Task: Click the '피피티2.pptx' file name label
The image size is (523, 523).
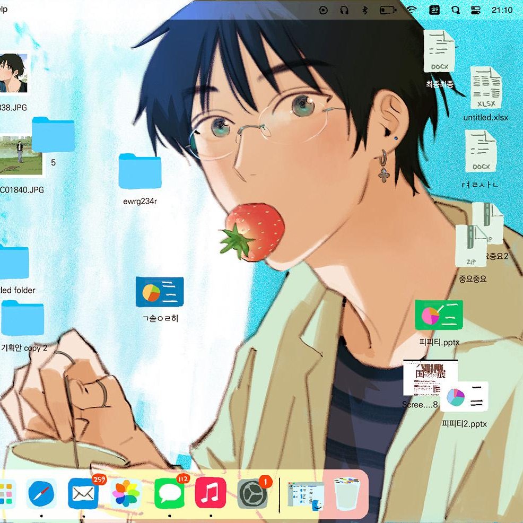Action: coord(464,424)
